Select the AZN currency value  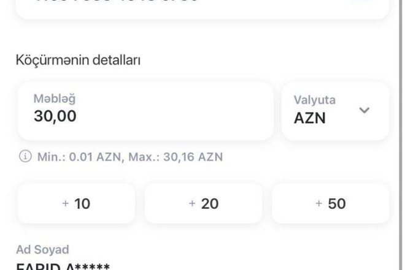tap(310, 118)
